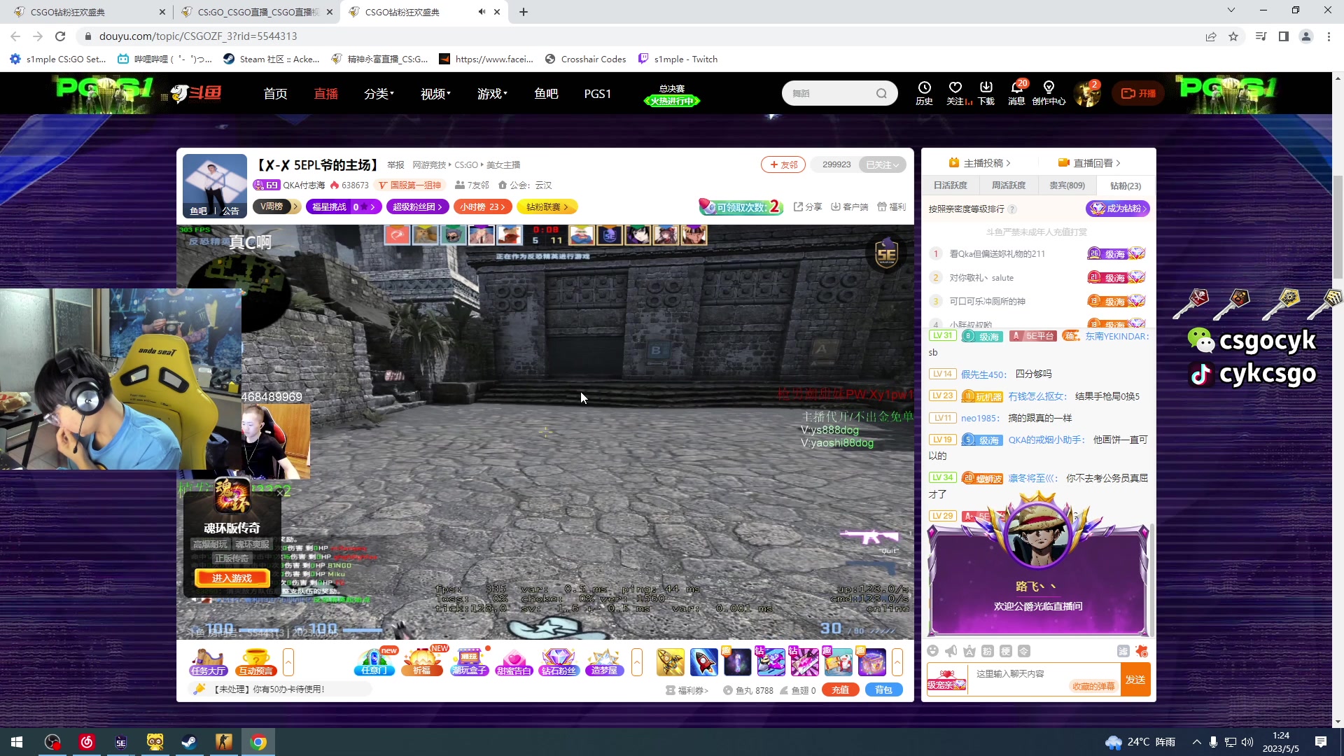Click the 发送 send button
1344x756 pixels.
click(x=1135, y=680)
